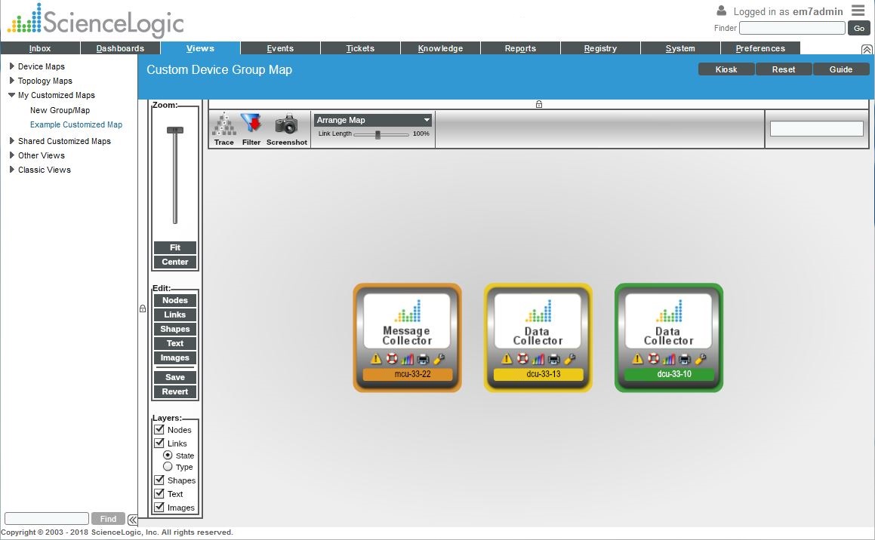Select the Type radio button under Links
875x540 pixels.
(x=168, y=466)
